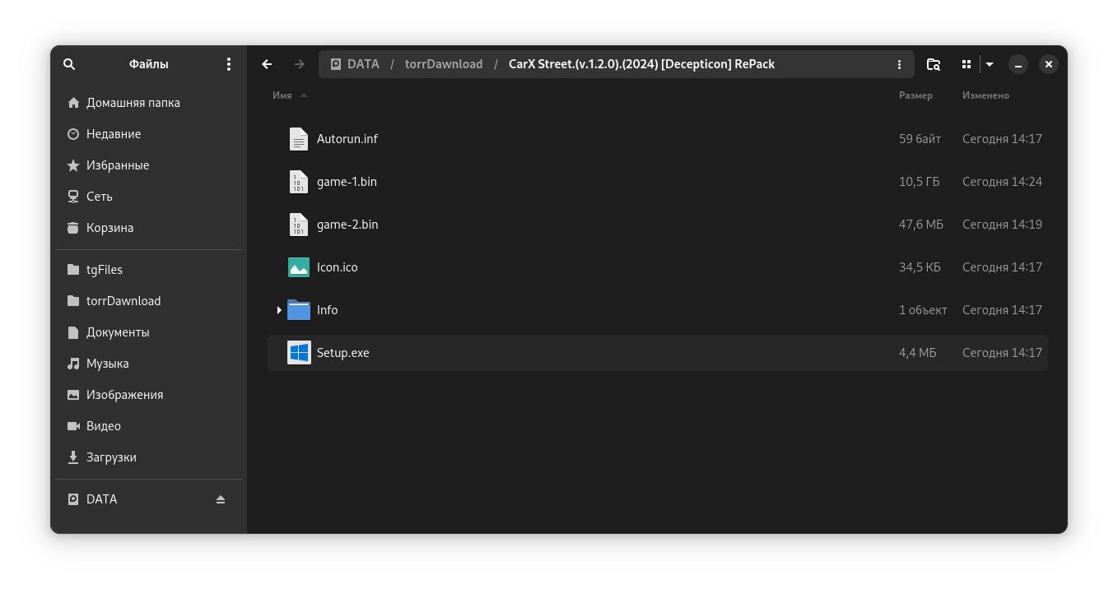Select the Autorun.inf file icon
The width and height of the screenshot is (1118, 589).
[x=299, y=139]
